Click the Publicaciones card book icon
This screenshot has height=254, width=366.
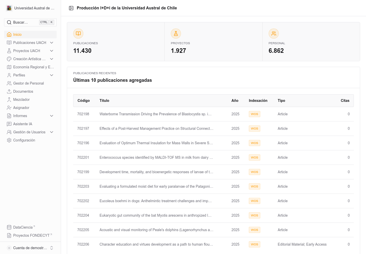(78, 34)
